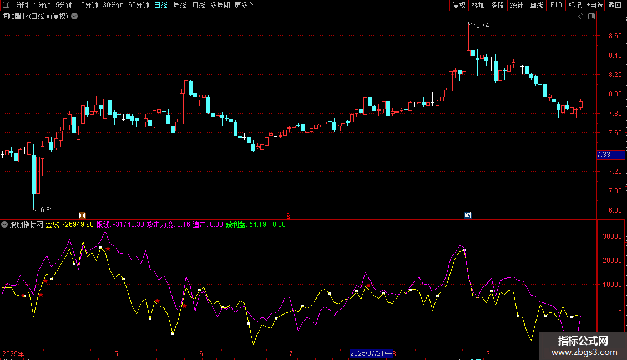Click 30000 on the indicator axis
Screen dimensions: 627x360
(x=612, y=236)
